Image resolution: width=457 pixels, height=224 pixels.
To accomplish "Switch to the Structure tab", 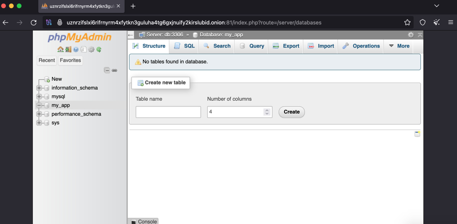I will pyautogui.click(x=149, y=46).
